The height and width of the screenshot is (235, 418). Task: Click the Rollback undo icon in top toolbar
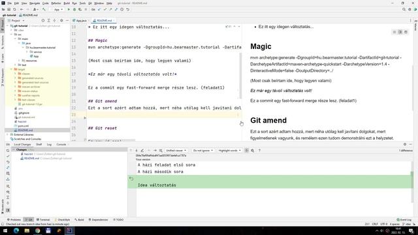pos(128,9)
